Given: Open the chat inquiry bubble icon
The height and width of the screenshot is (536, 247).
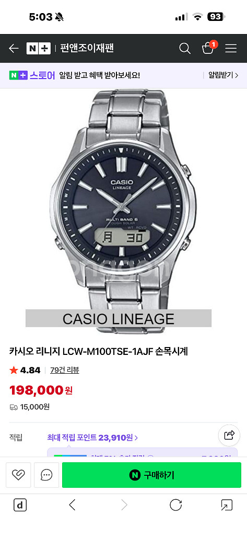Looking at the screenshot, I should [x=46, y=475].
